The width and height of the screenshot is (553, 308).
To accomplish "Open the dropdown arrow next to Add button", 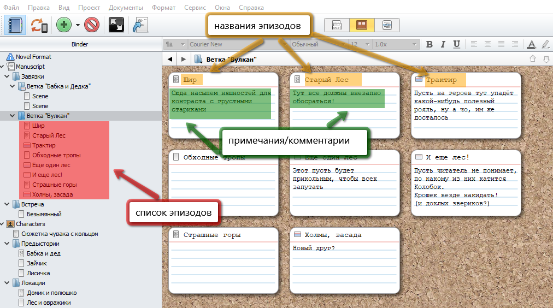I will pos(78,25).
